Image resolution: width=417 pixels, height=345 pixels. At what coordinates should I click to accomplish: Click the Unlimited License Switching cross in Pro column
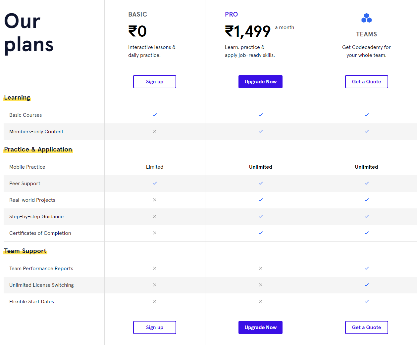261,285
